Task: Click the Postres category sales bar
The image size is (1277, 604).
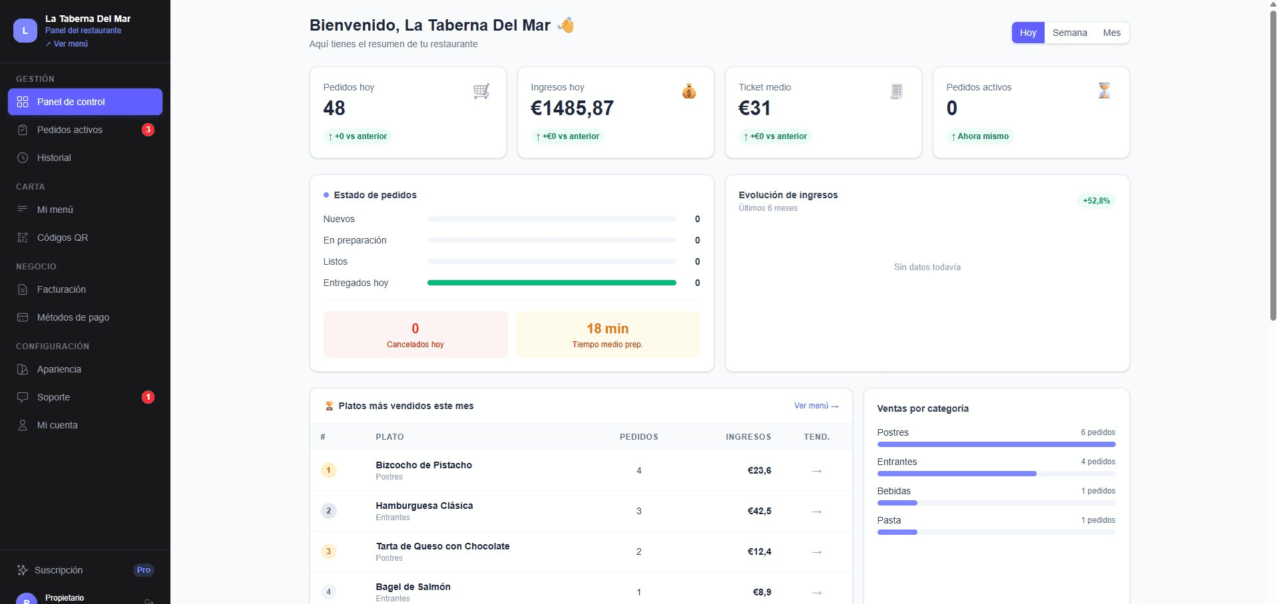Action: pos(996,444)
